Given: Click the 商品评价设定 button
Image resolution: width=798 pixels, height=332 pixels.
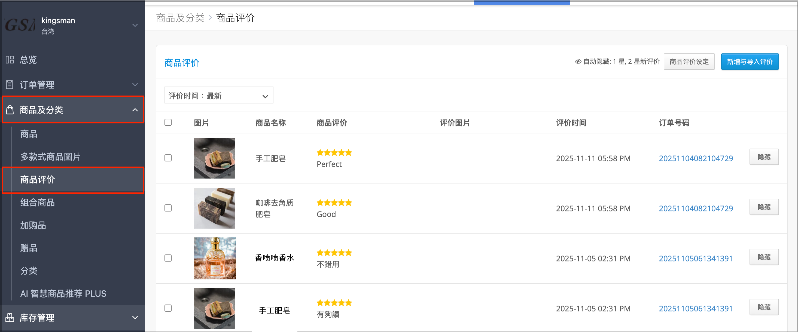Looking at the screenshot, I should tap(689, 62).
